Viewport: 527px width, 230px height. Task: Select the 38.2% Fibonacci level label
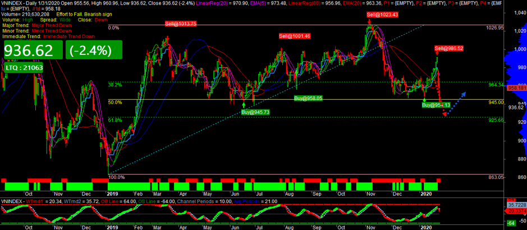pos(114,85)
